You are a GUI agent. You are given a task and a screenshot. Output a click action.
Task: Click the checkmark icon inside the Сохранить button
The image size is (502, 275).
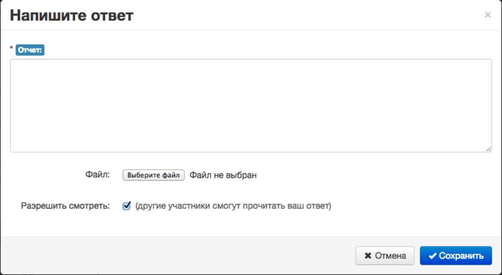[433, 256]
